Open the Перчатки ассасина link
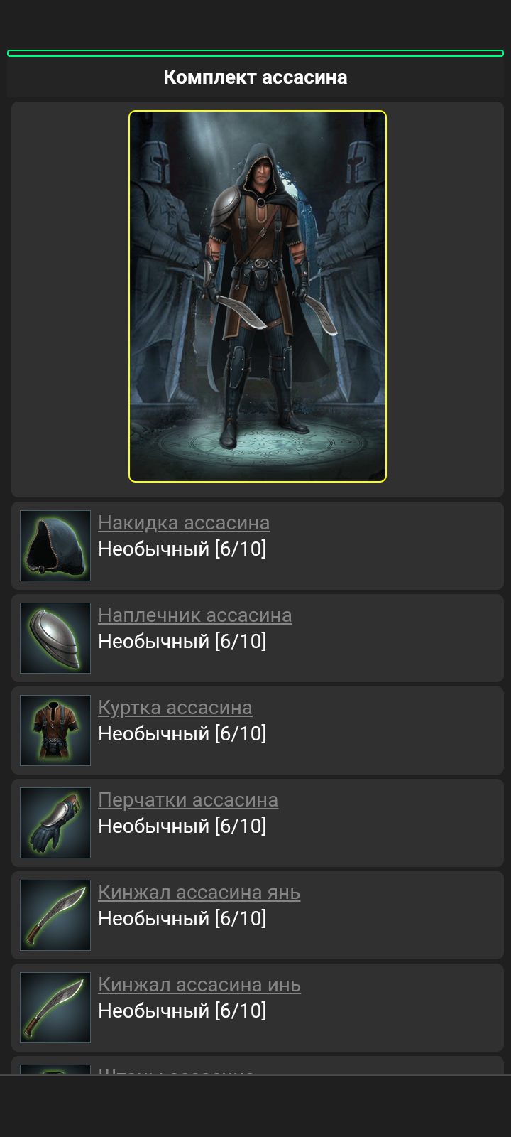 pos(188,800)
